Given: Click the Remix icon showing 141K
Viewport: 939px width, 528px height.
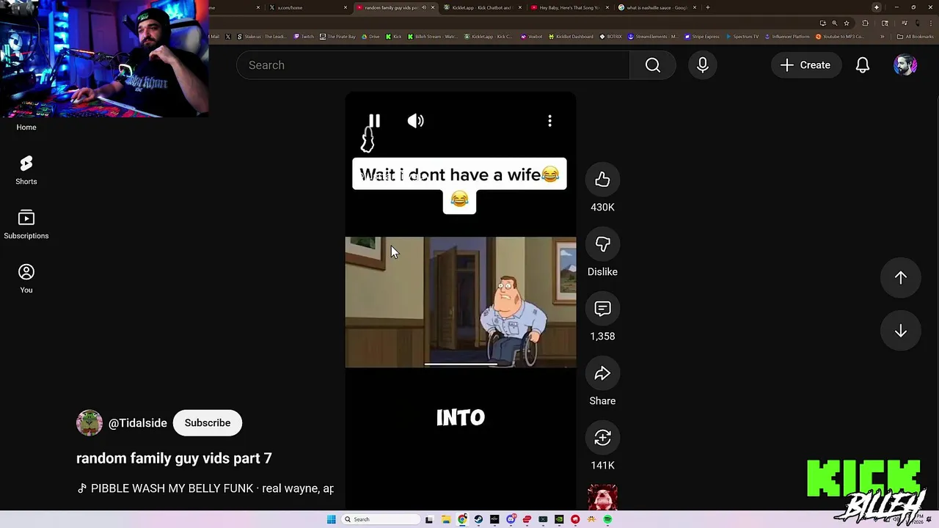Looking at the screenshot, I should pyautogui.click(x=602, y=438).
